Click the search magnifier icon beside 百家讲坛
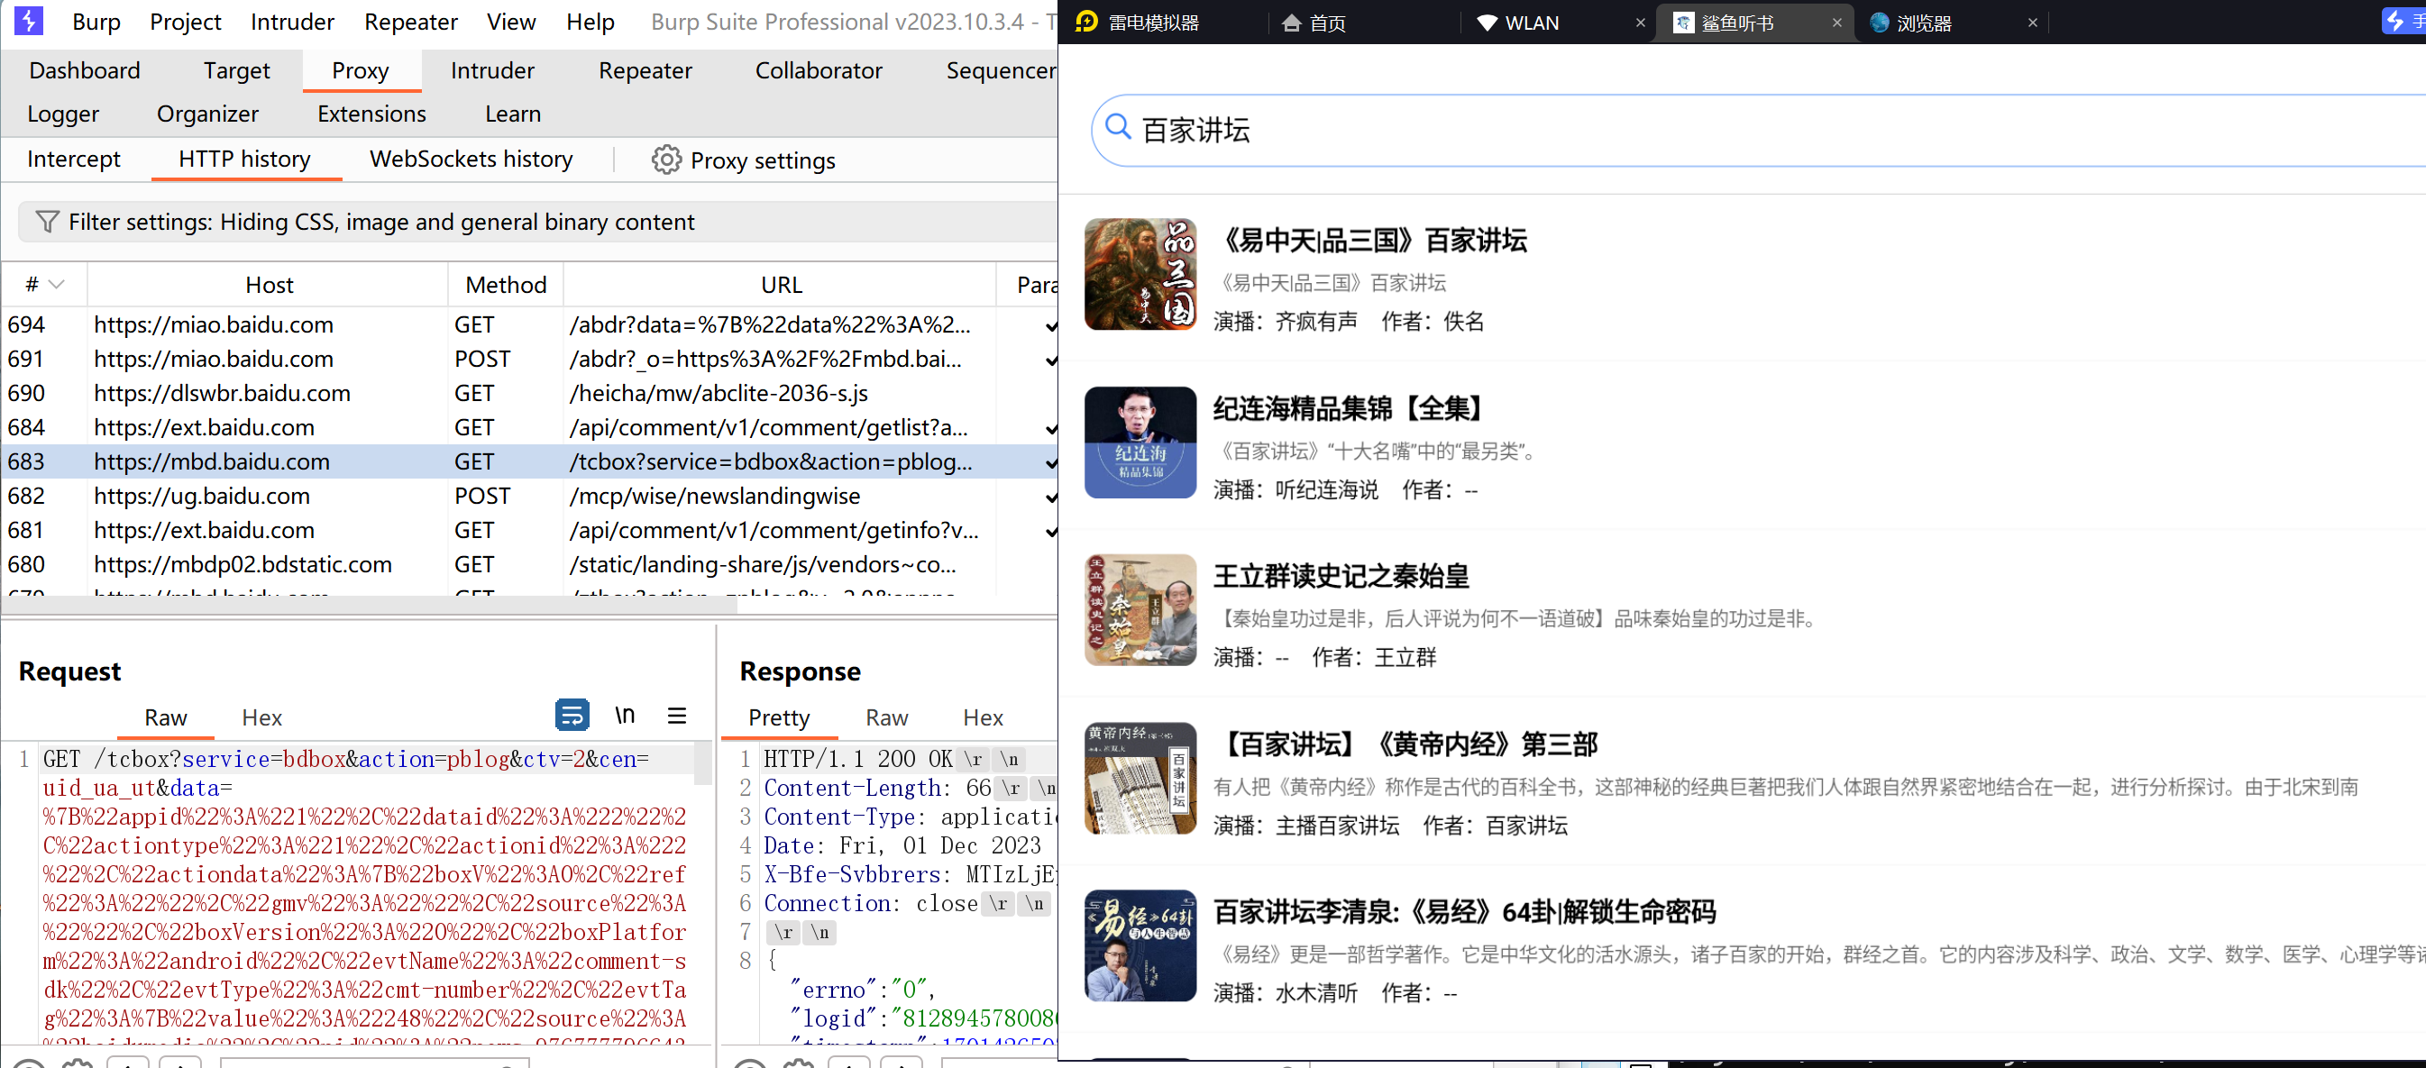This screenshot has height=1068, width=2426. [x=1118, y=126]
